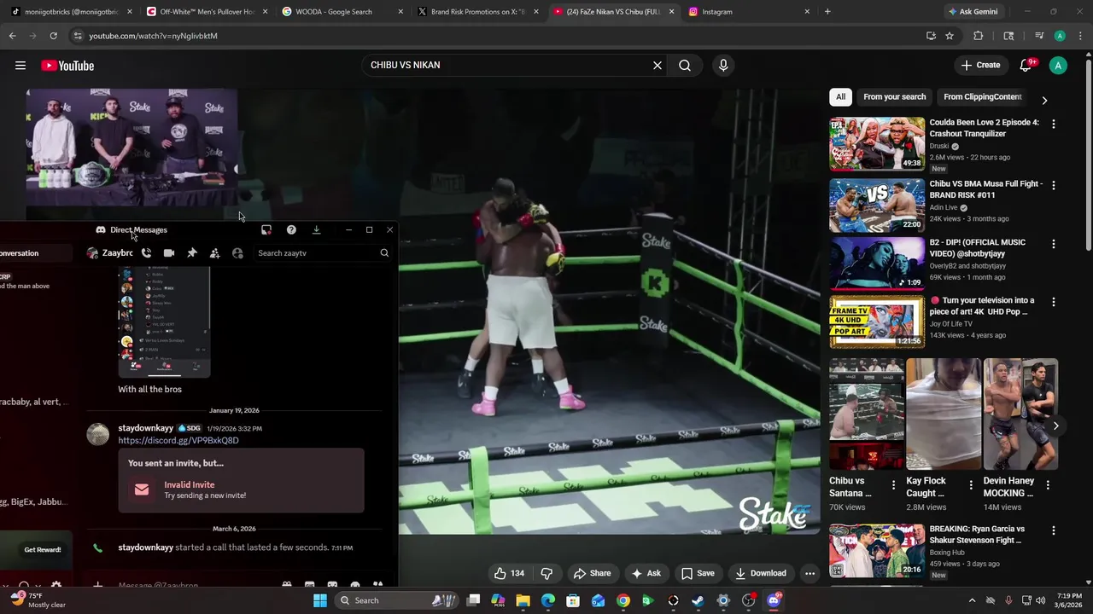Expand Shorts shelf with right arrow
This screenshot has width=1093, height=614.
tap(1055, 426)
